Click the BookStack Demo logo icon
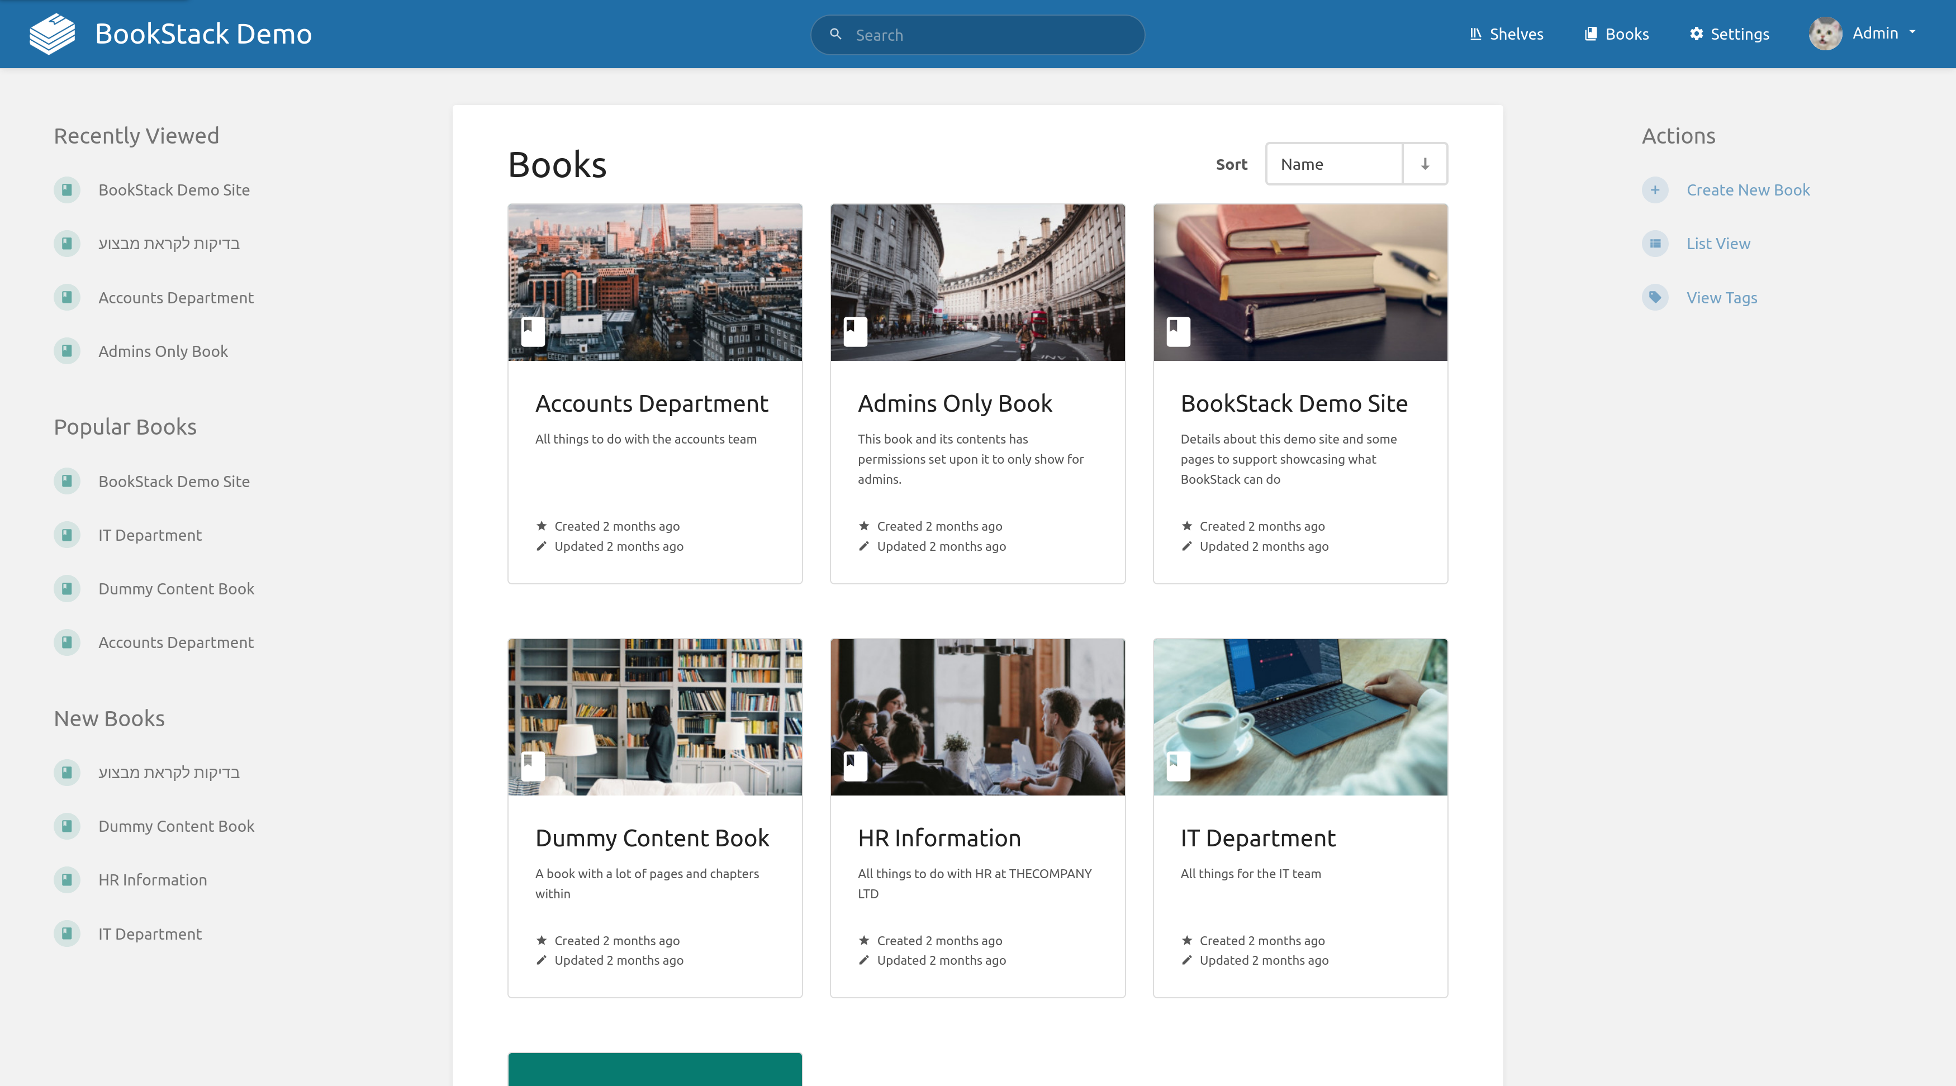The width and height of the screenshot is (1956, 1086). [x=51, y=32]
